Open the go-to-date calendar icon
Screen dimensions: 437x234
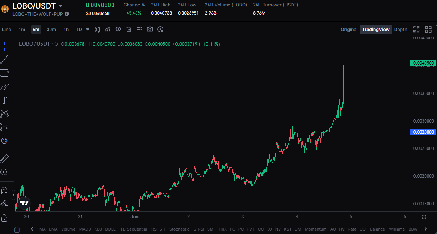tap(17, 229)
